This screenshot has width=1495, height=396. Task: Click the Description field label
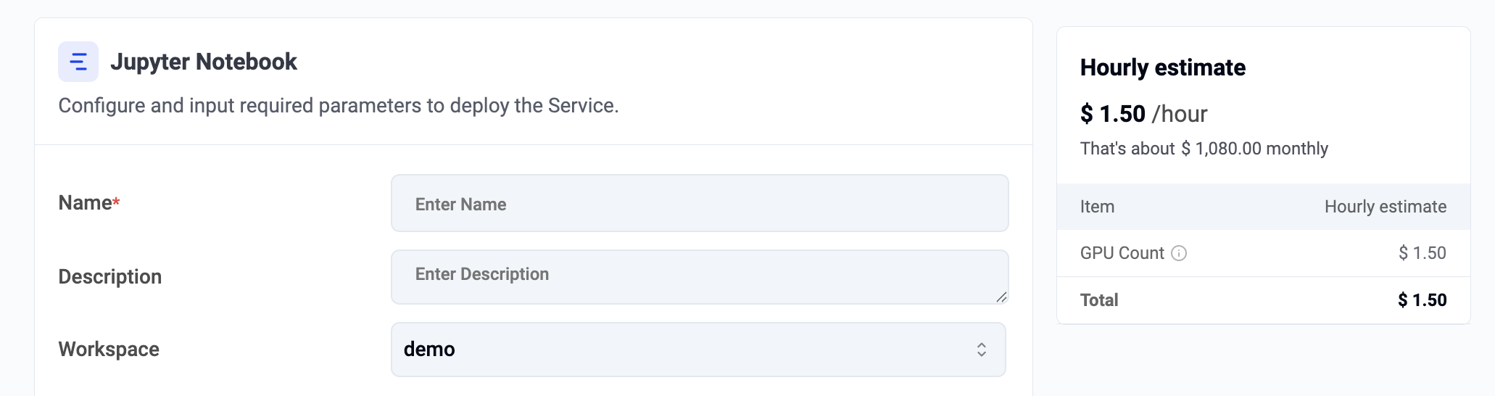coord(110,276)
